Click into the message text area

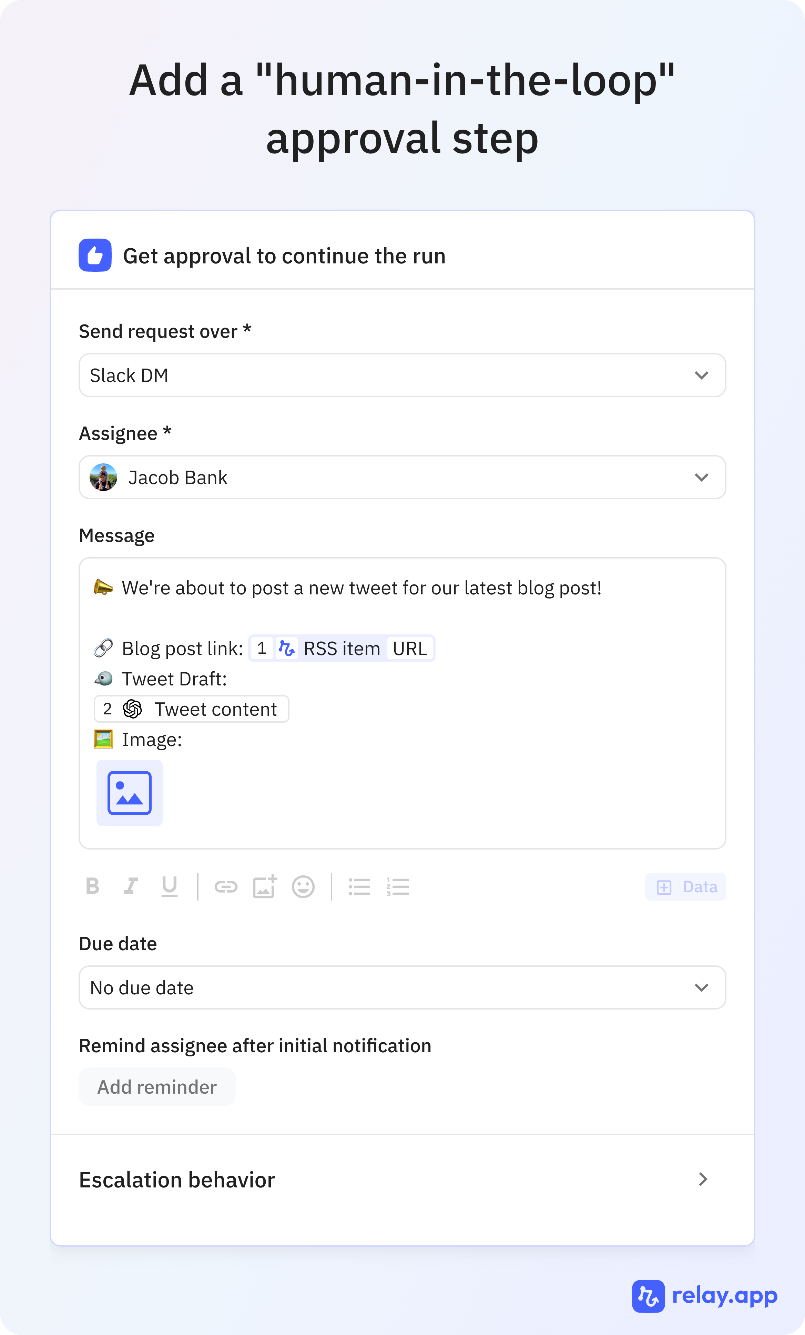pos(402,703)
